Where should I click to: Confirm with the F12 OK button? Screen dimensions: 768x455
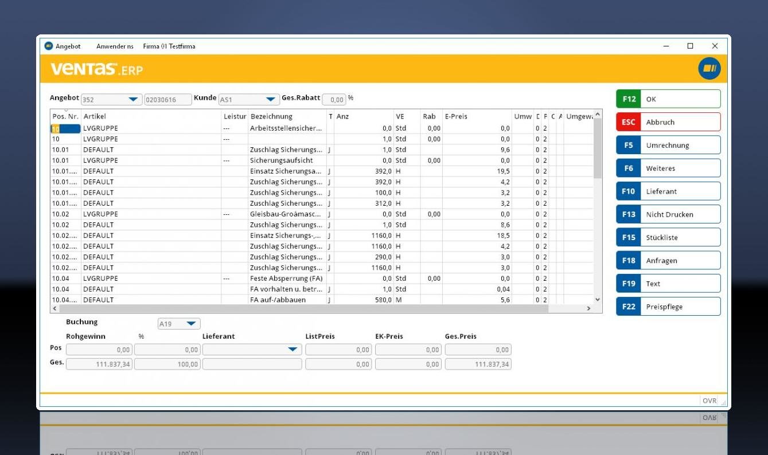coord(668,99)
